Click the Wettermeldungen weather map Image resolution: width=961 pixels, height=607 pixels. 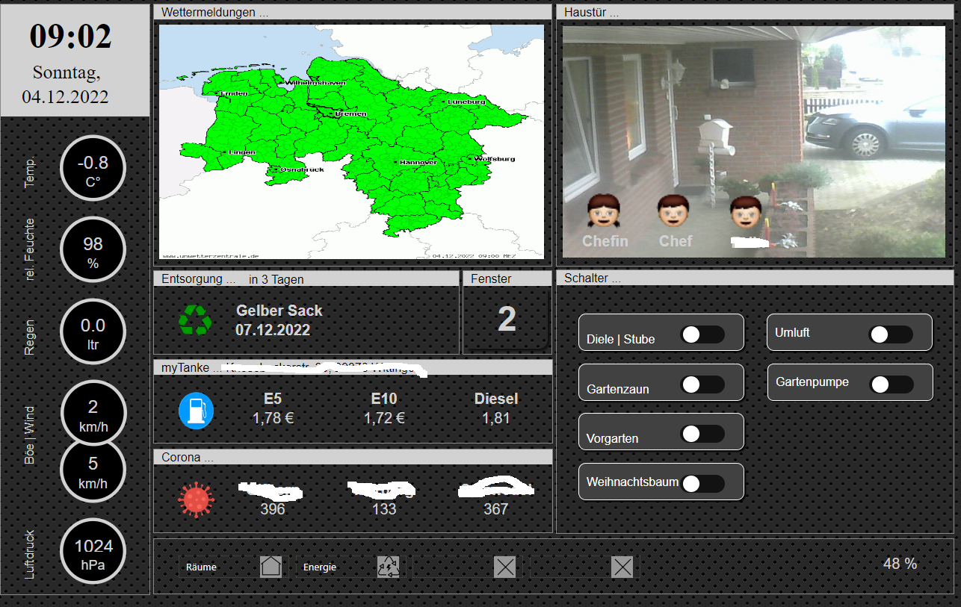click(x=351, y=142)
